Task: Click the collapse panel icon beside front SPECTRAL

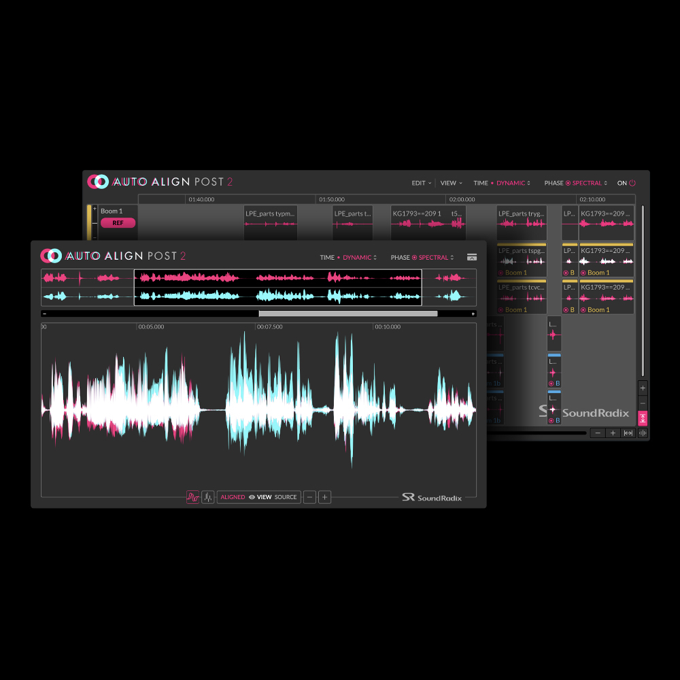Action: click(x=472, y=257)
